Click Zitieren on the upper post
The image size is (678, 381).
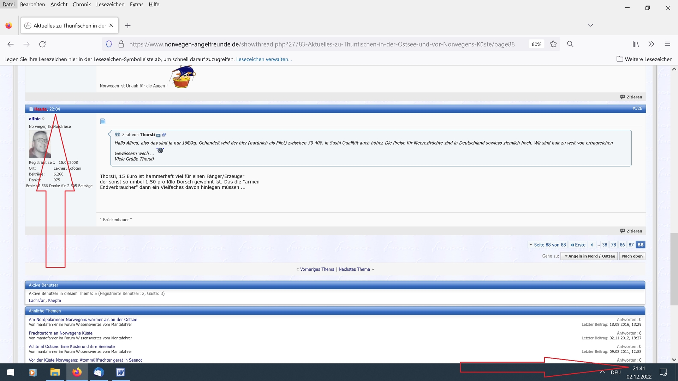click(x=631, y=97)
